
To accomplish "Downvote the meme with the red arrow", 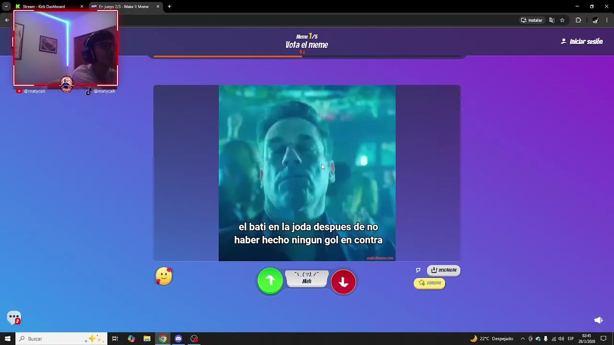I will tap(343, 282).
